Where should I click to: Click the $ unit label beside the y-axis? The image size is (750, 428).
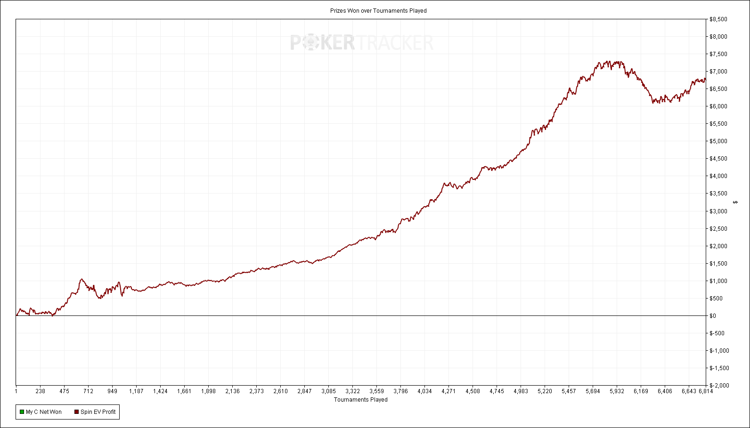click(x=736, y=202)
